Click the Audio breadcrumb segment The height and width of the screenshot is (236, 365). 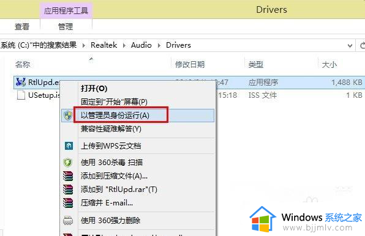click(141, 45)
